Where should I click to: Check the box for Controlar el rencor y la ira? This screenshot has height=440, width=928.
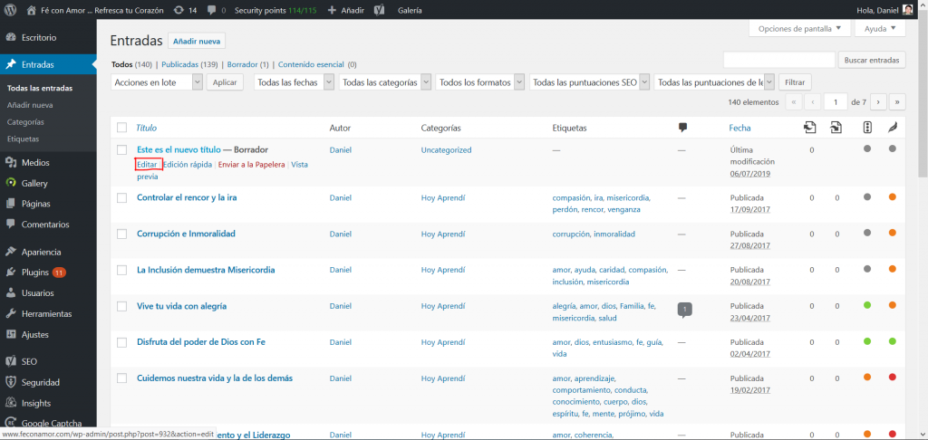tap(122, 197)
